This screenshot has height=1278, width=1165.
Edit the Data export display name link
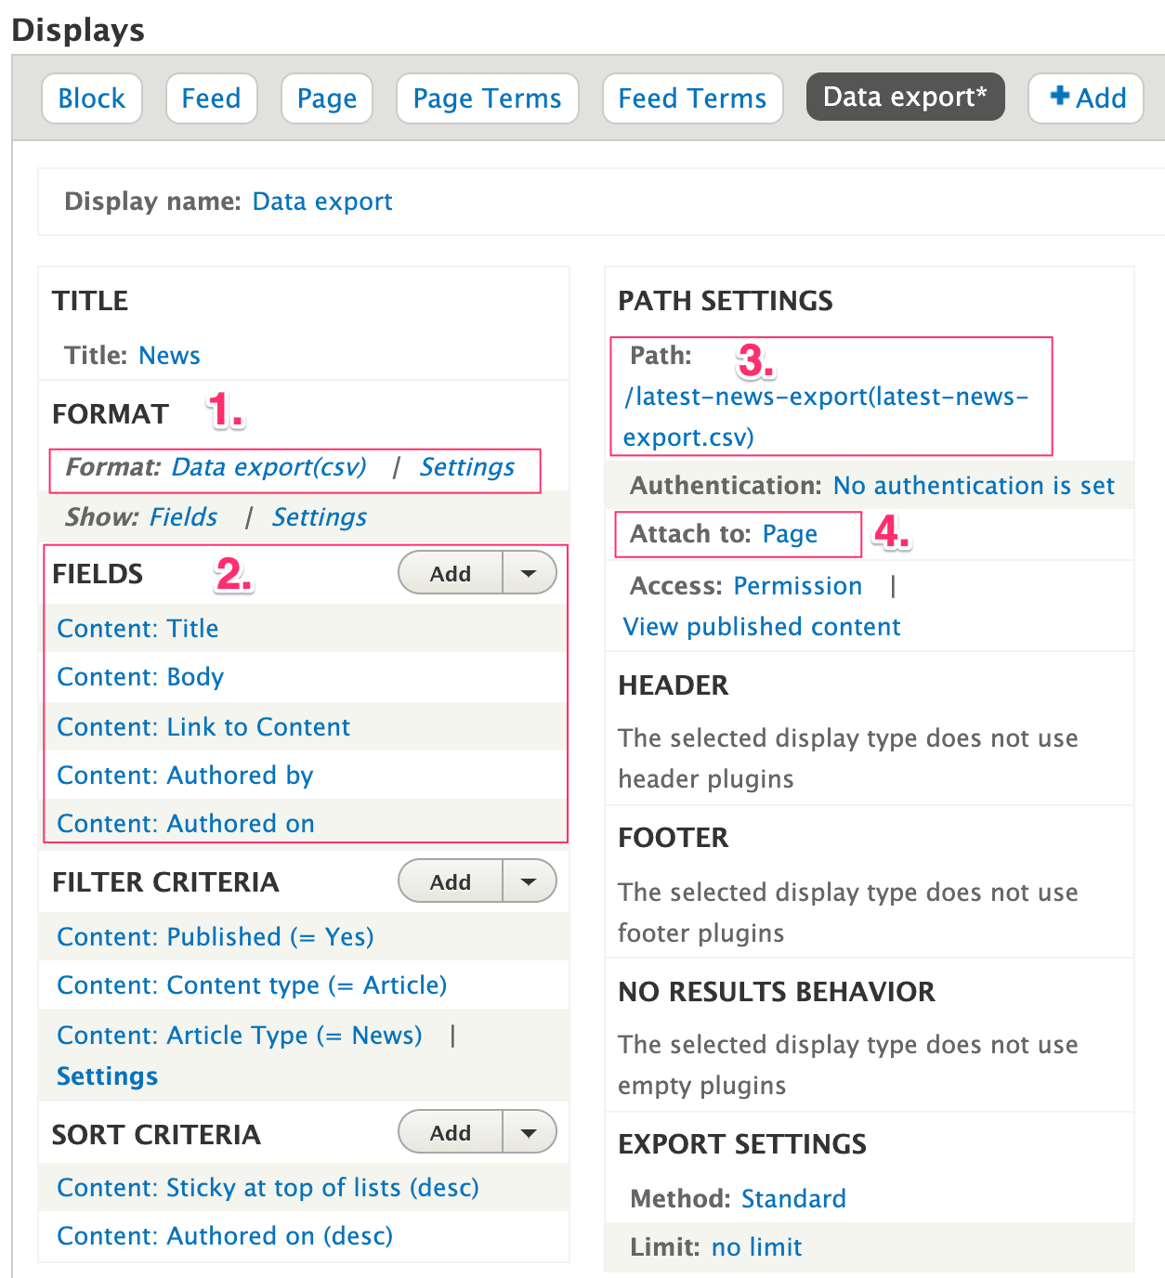click(321, 202)
